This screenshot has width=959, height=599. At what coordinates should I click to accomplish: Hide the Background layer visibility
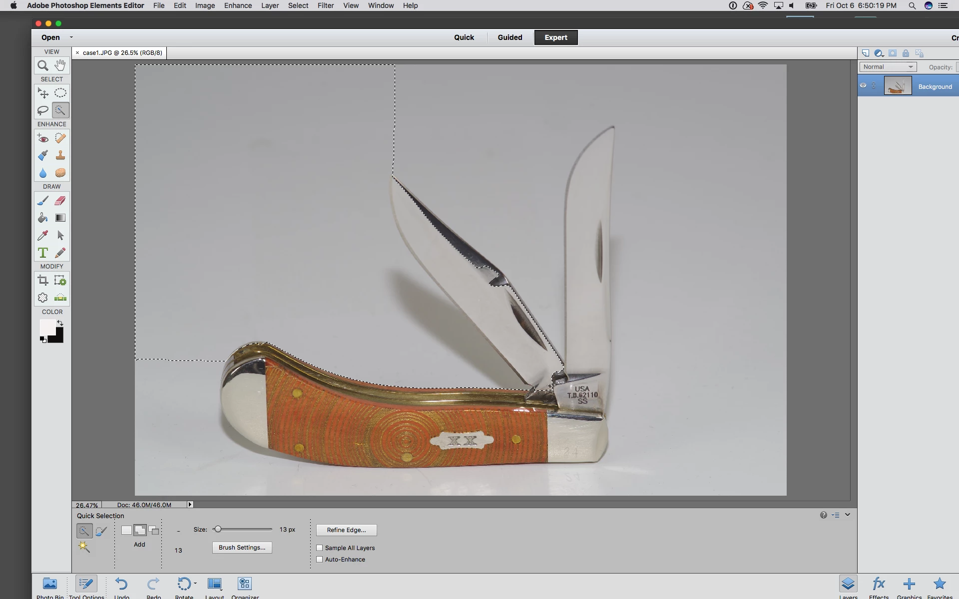[x=863, y=86]
